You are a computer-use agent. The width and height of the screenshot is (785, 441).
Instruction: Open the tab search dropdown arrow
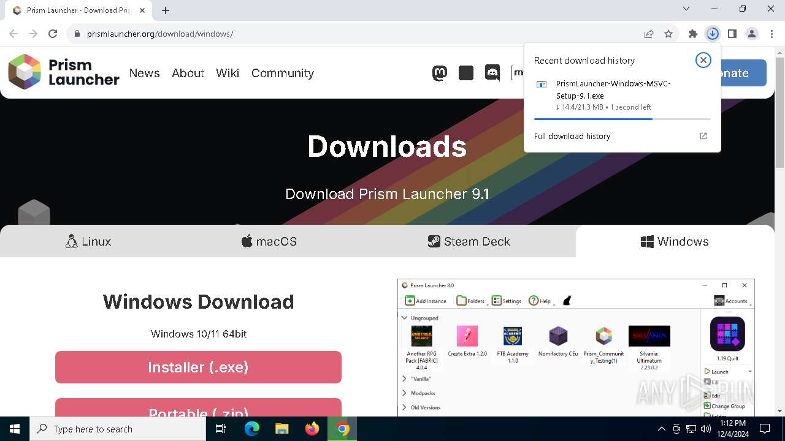tap(686, 9)
